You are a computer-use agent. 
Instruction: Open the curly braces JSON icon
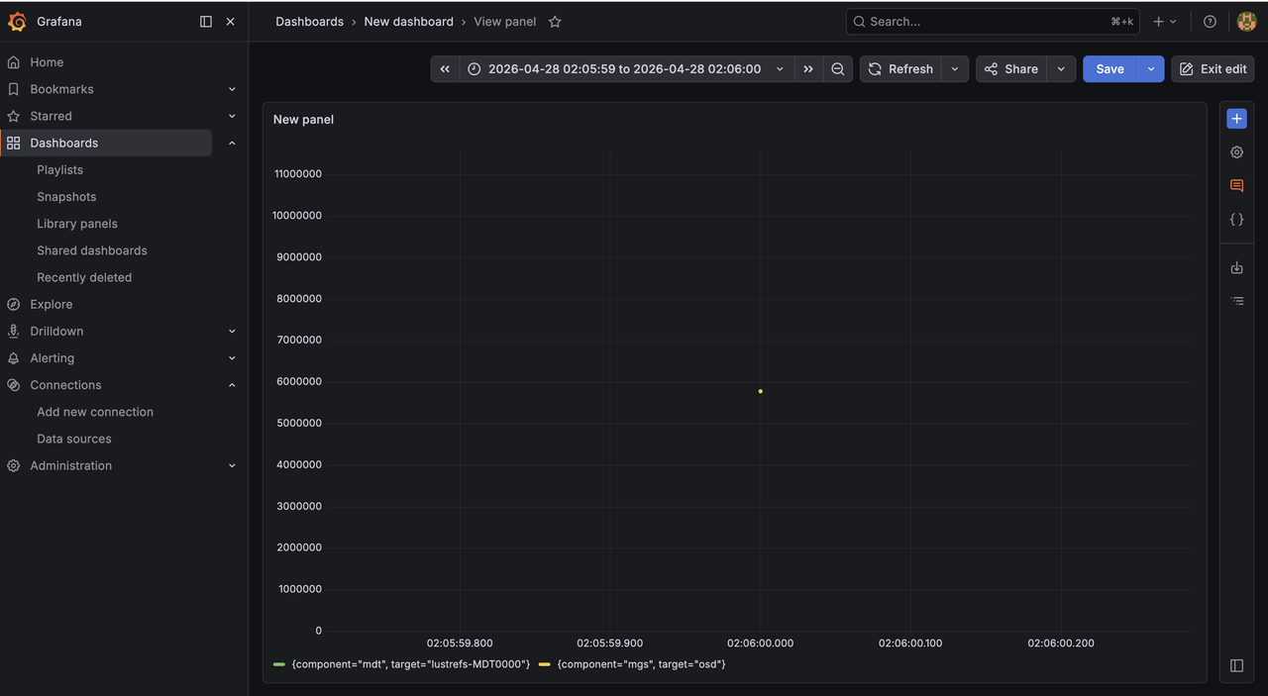click(x=1236, y=220)
